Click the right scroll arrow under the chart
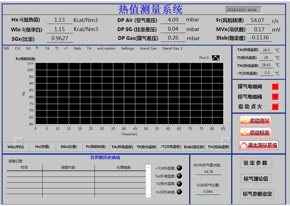Image resolution: width=290 pixels, height=206 pixels. coord(226,142)
